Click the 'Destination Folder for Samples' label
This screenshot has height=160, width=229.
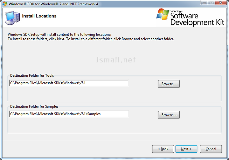pyautogui.click(x=34, y=106)
